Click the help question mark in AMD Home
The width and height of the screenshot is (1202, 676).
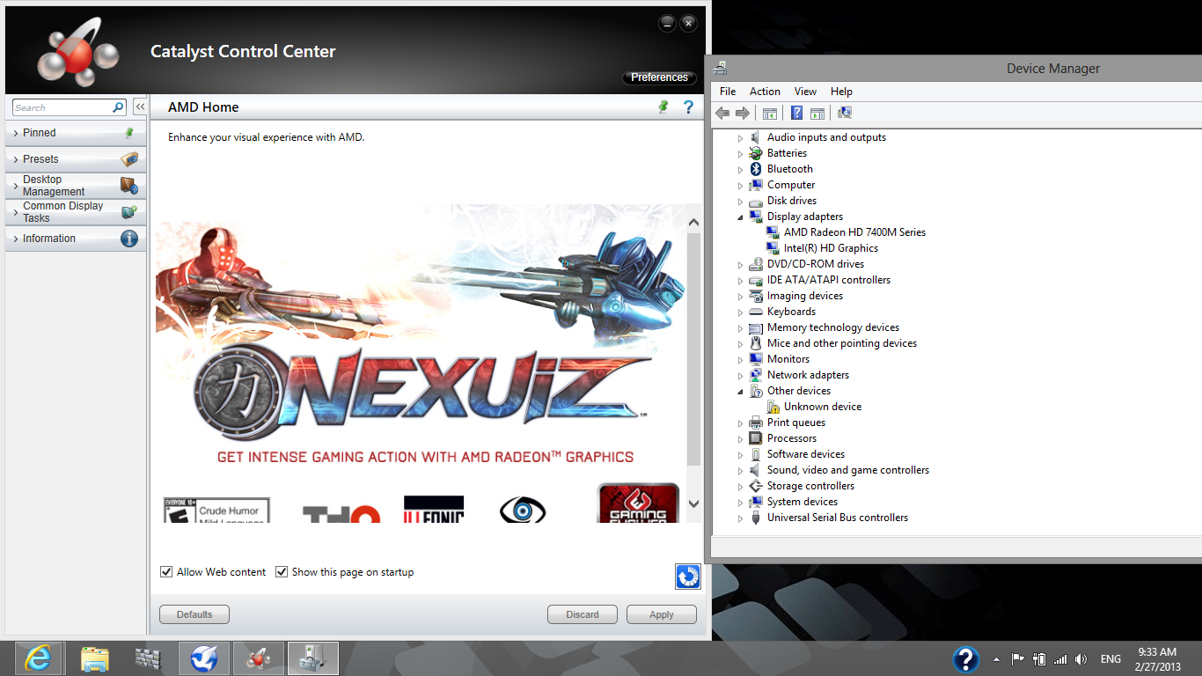pos(688,107)
